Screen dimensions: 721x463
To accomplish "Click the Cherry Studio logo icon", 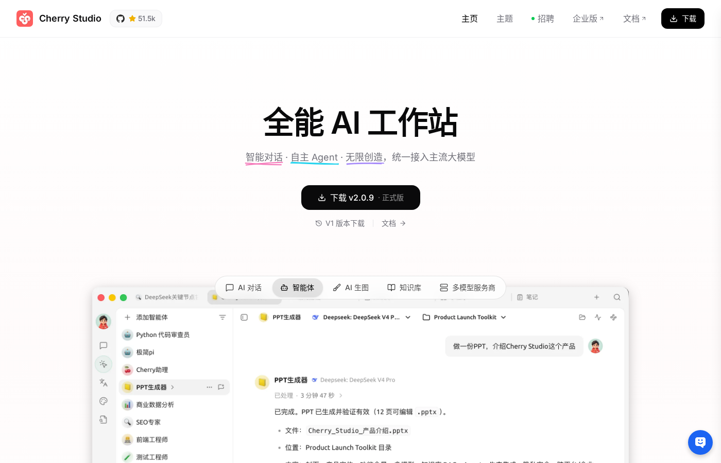I will pyautogui.click(x=25, y=19).
